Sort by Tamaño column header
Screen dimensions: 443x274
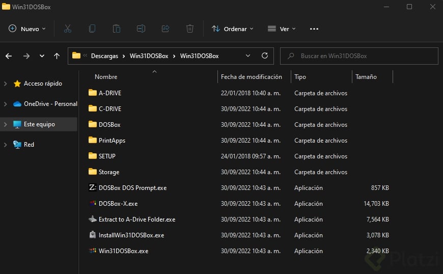pos(366,77)
